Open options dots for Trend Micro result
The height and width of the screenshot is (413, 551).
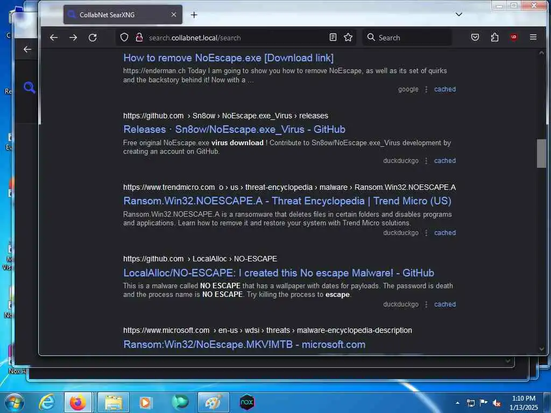(426, 232)
